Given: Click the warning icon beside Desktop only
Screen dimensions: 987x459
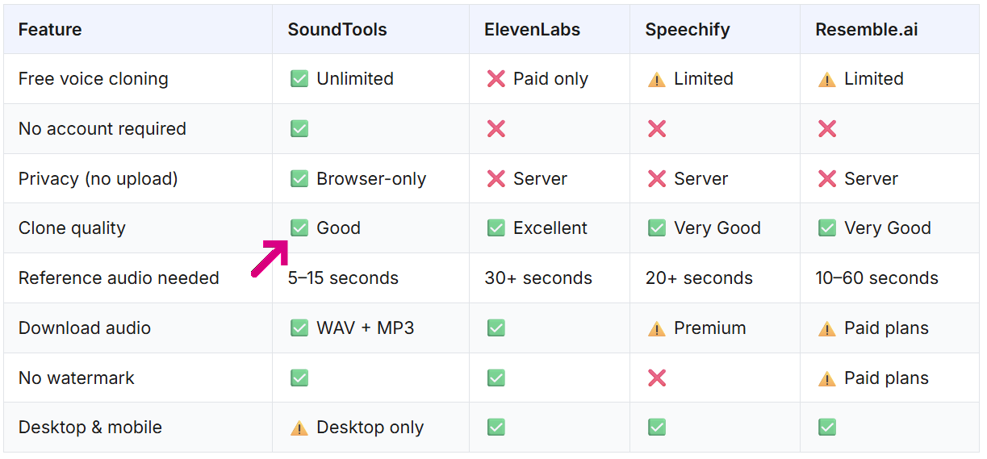Looking at the screenshot, I should pyautogui.click(x=299, y=428).
